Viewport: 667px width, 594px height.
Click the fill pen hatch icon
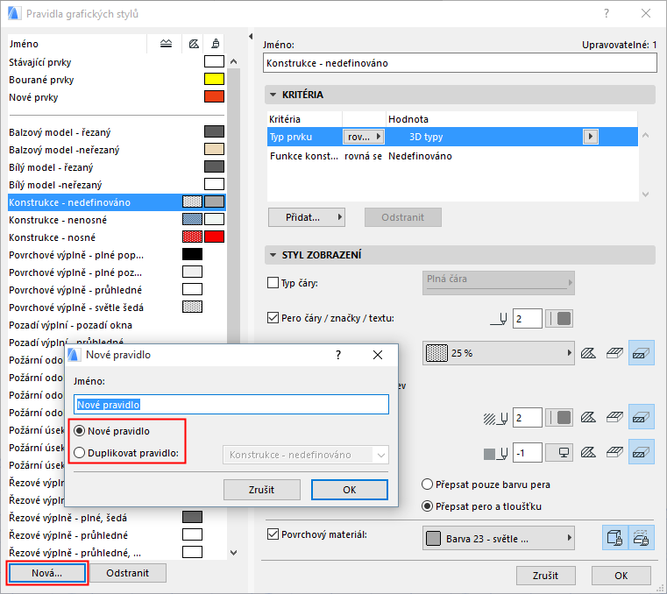[x=495, y=419]
